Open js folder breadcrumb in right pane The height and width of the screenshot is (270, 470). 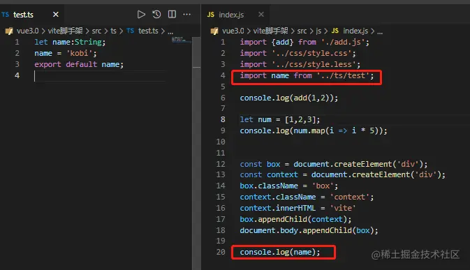[318, 31]
